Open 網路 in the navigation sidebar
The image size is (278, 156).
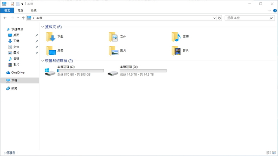(x=12, y=88)
